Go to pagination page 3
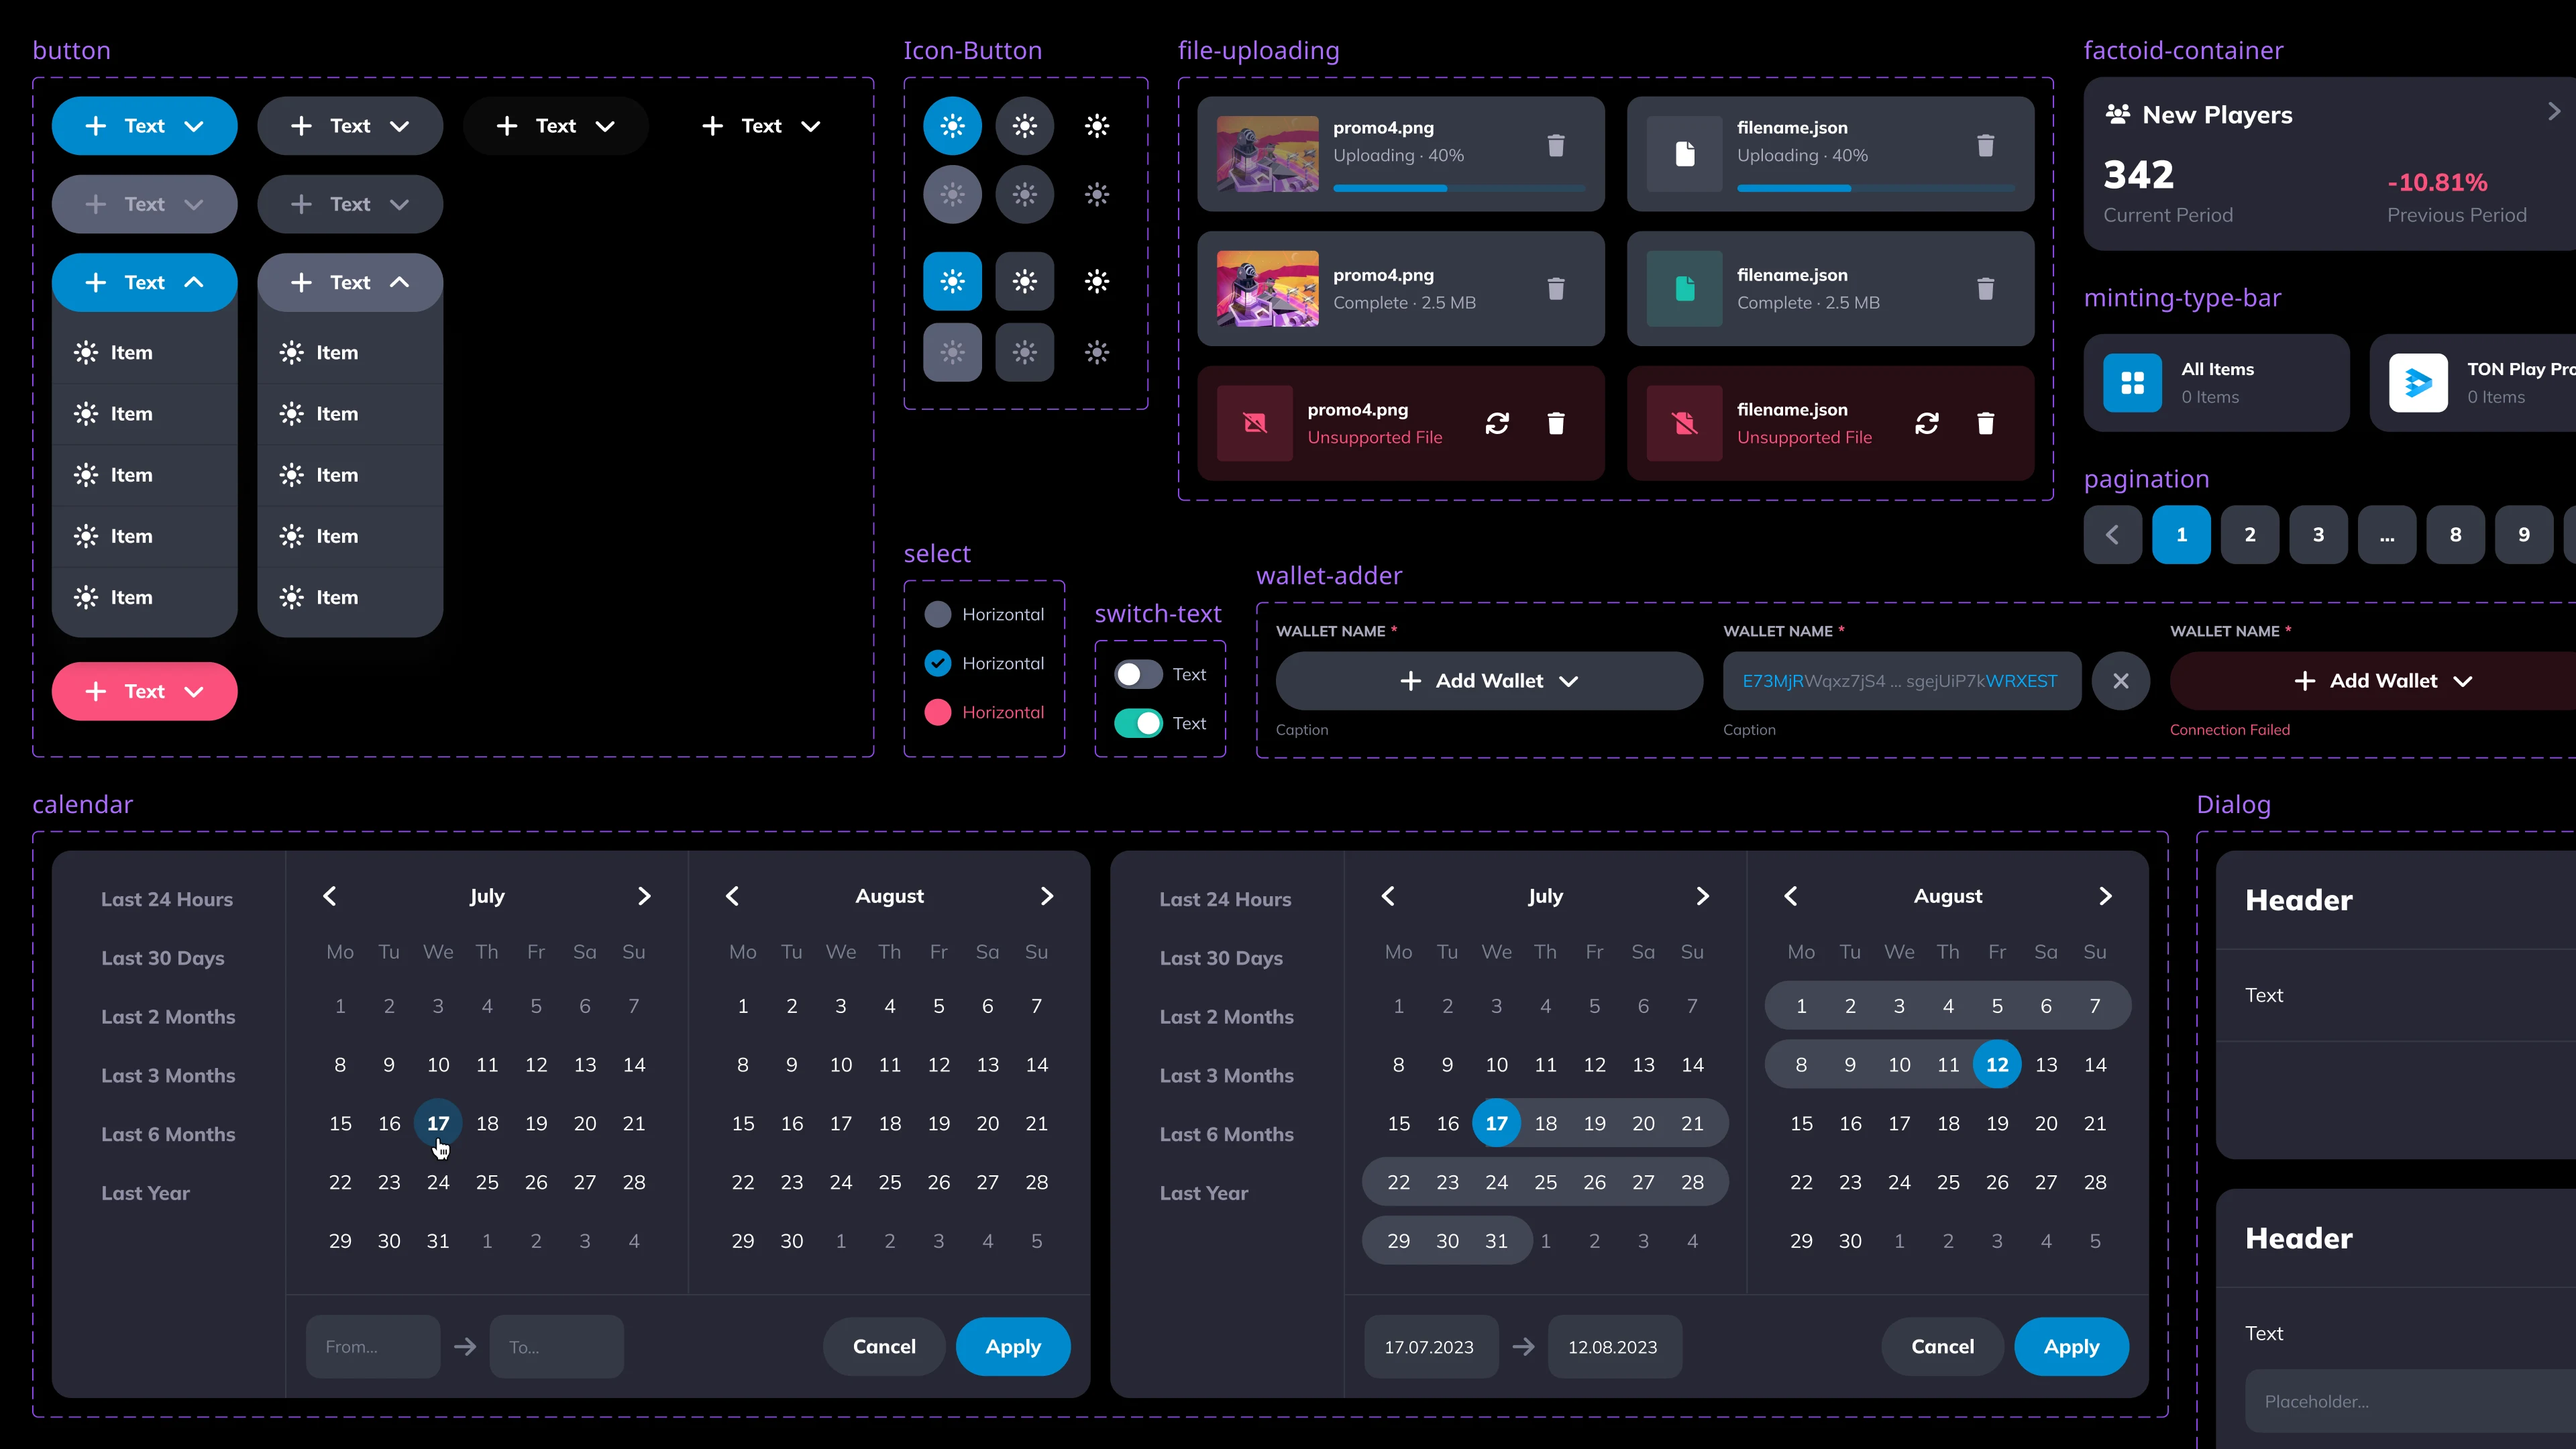 pos(2318,535)
